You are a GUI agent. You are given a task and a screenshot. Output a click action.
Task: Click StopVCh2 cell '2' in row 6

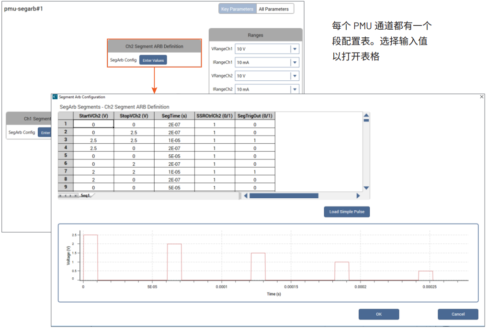coord(134,164)
